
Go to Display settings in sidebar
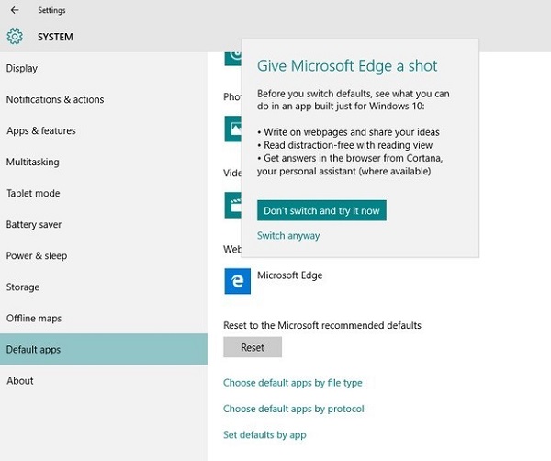(22, 68)
